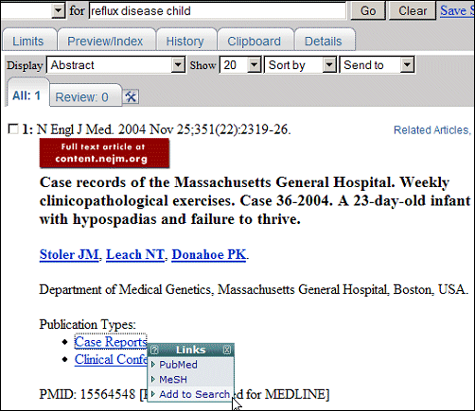Open the Sort by dropdown

(329, 65)
